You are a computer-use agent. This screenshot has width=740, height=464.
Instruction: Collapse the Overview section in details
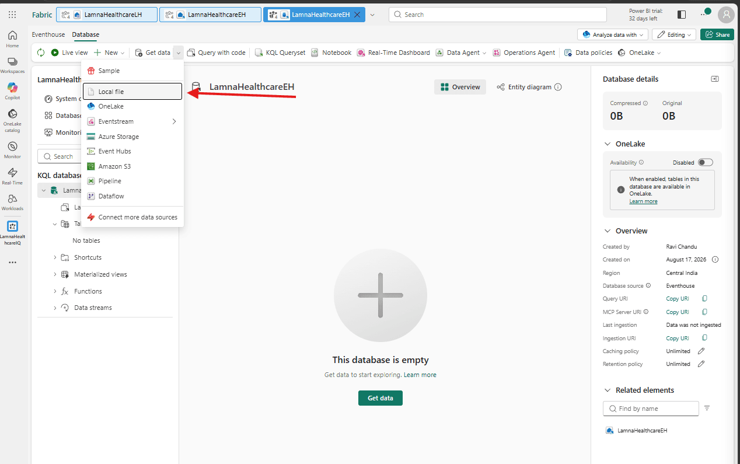608,231
